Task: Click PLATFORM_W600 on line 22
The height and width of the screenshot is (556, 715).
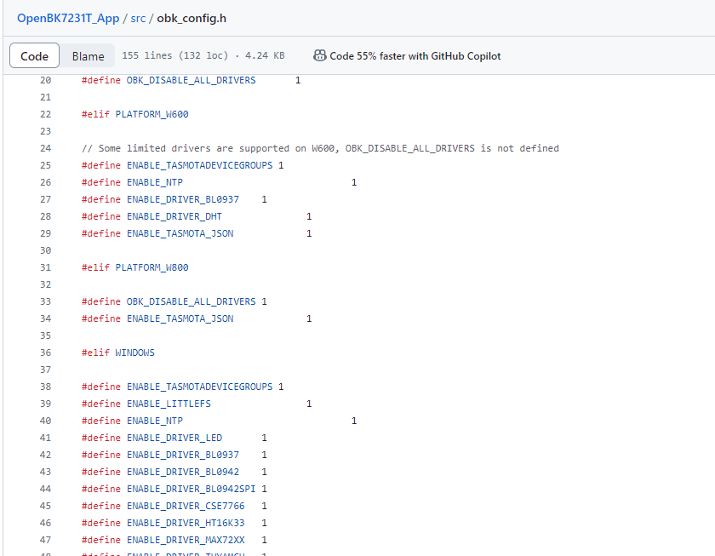Action: tap(152, 114)
